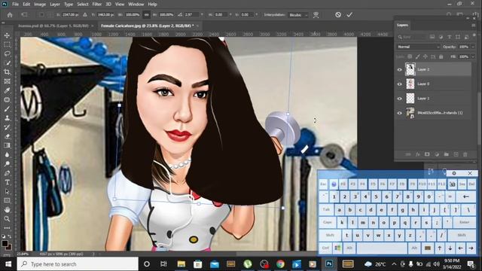Toggle the maintain aspect ratio link
The height and width of the screenshot is (271, 482).
(x=146, y=15)
